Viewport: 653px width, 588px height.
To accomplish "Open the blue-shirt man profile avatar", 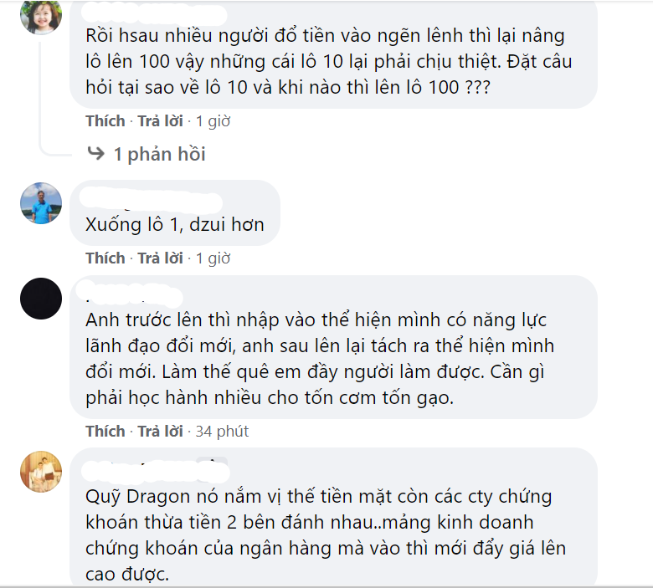I will coord(41,203).
